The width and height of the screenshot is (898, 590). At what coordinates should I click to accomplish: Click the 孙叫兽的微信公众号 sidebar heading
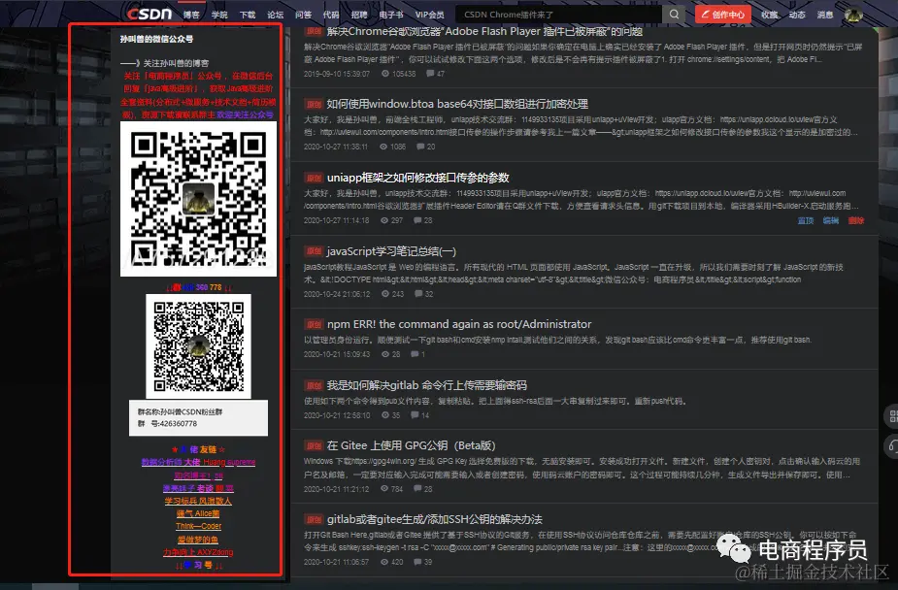coord(156,40)
